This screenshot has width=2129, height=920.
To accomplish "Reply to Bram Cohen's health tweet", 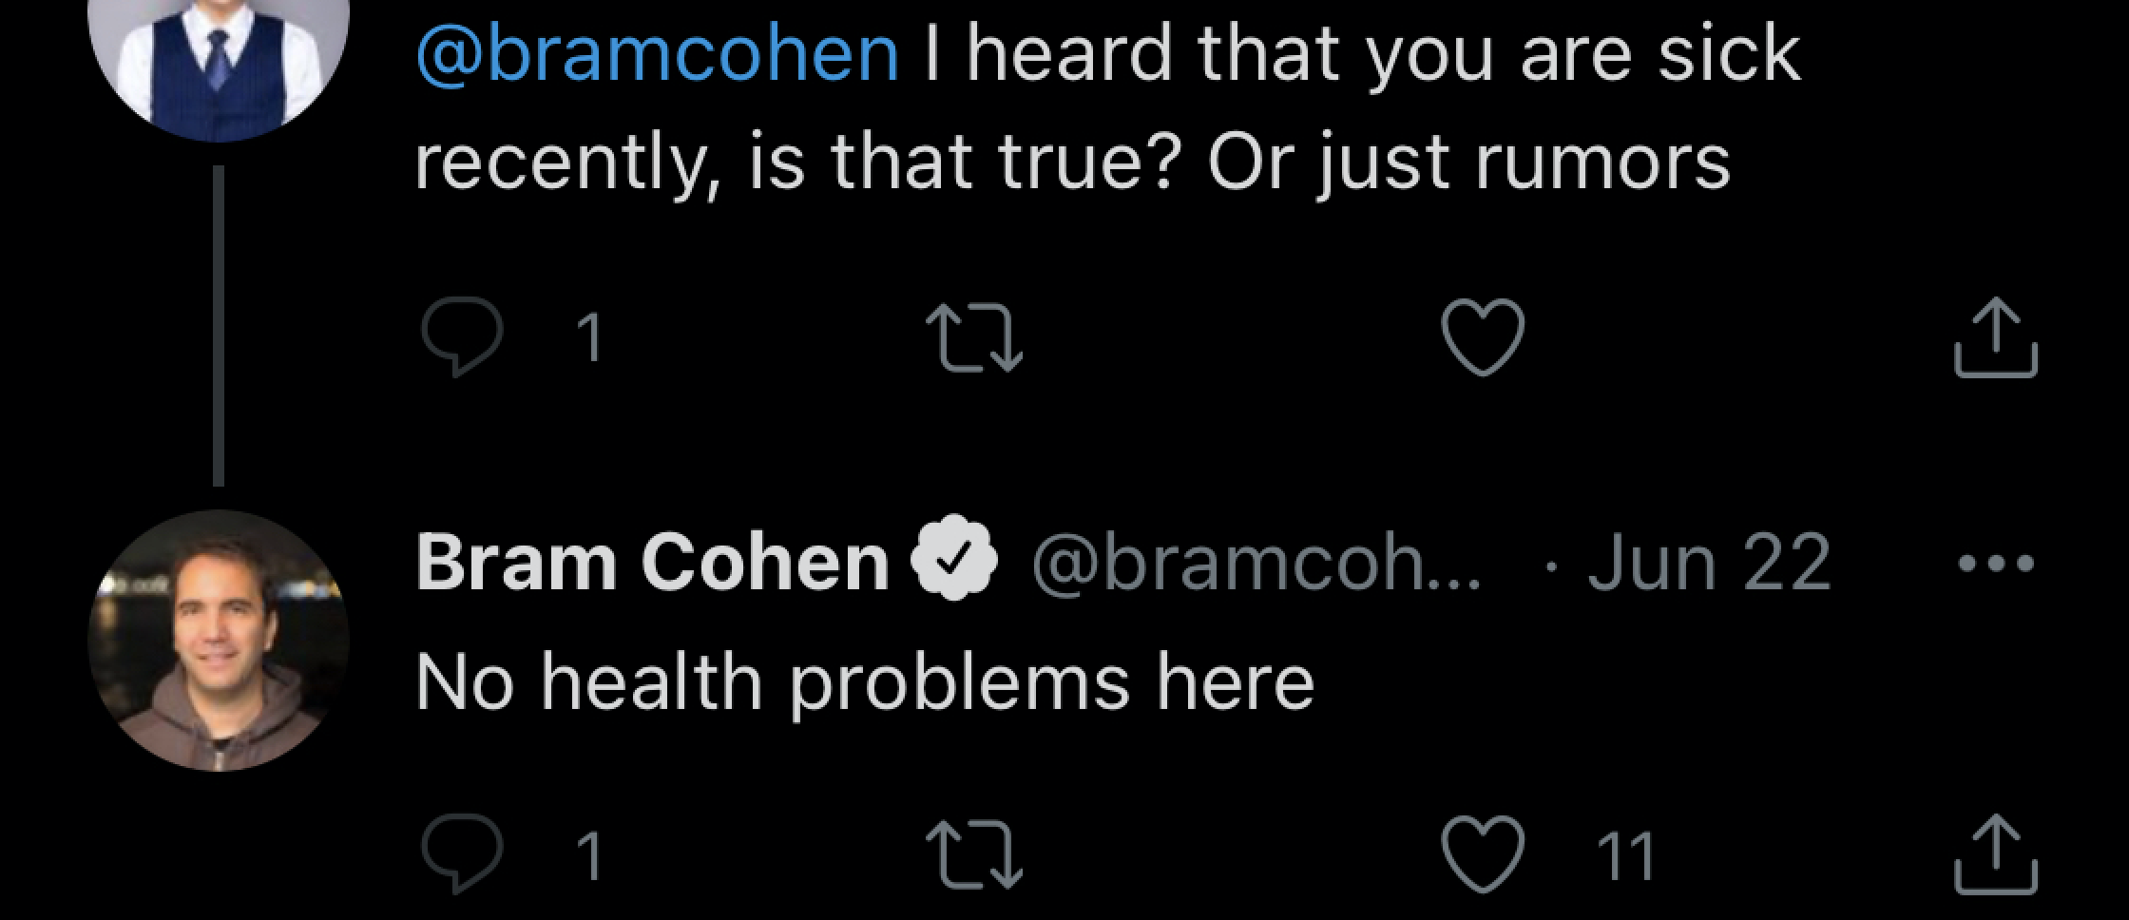I will tap(462, 854).
